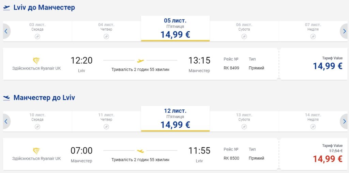Click no-flight icon under 06 лист. Субота
349x173 pixels.
point(244,36)
